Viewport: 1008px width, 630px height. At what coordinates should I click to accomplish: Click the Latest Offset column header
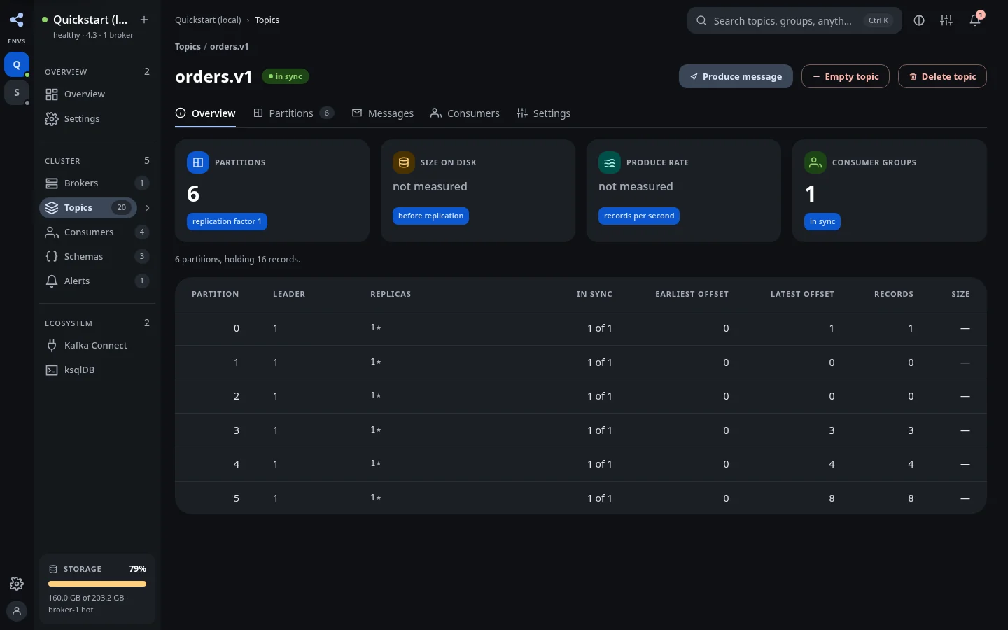click(802, 294)
